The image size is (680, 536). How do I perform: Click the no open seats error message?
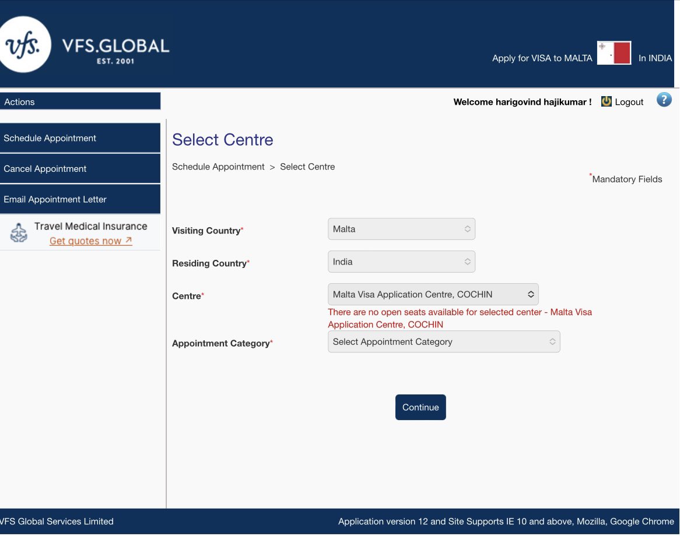pyautogui.click(x=460, y=318)
